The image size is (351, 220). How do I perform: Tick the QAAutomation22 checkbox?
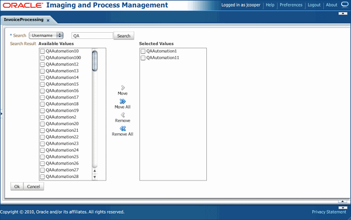pos(43,137)
